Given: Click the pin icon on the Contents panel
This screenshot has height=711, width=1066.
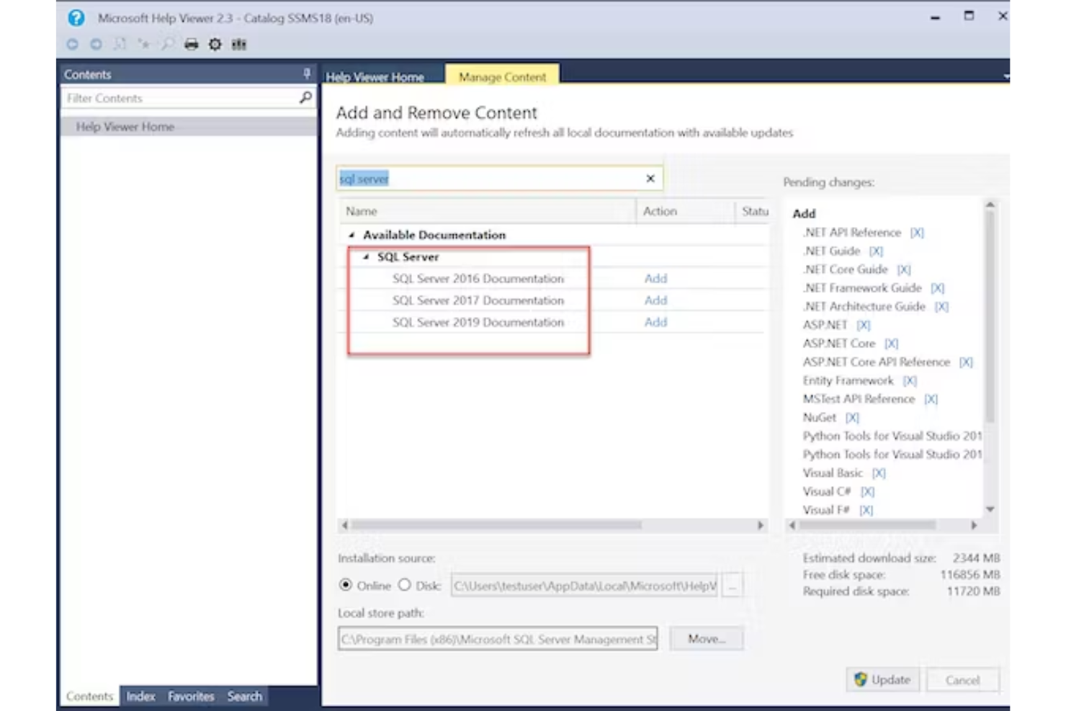Looking at the screenshot, I should (x=305, y=73).
